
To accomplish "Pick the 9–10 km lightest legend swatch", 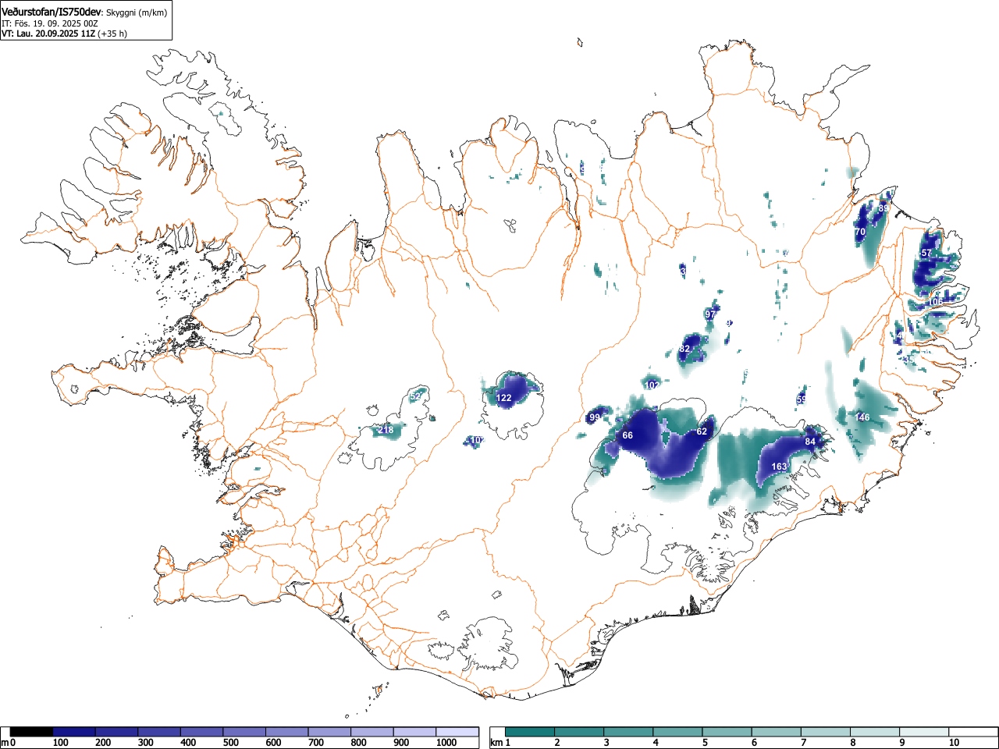I will coord(924,732).
